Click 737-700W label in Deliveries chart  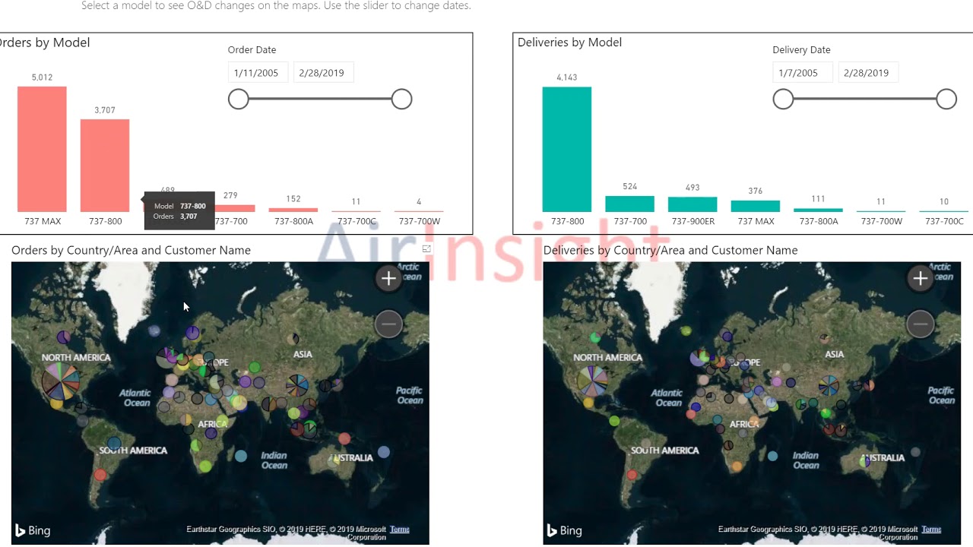[882, 222]
